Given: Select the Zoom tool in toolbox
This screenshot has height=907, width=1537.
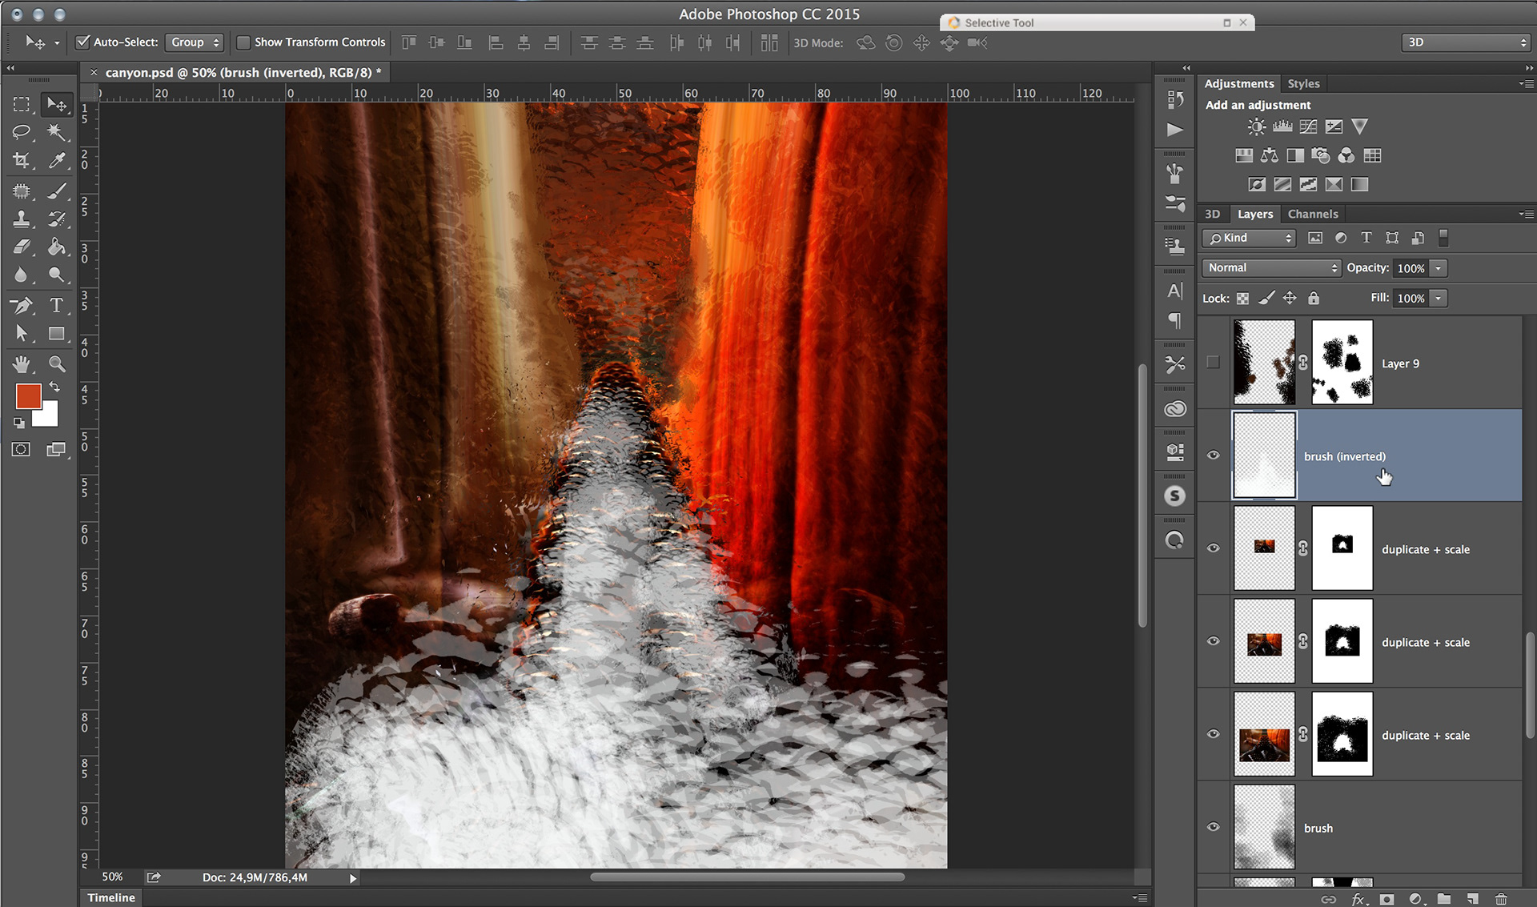Looking at the screenshot, I should [56, 363].
